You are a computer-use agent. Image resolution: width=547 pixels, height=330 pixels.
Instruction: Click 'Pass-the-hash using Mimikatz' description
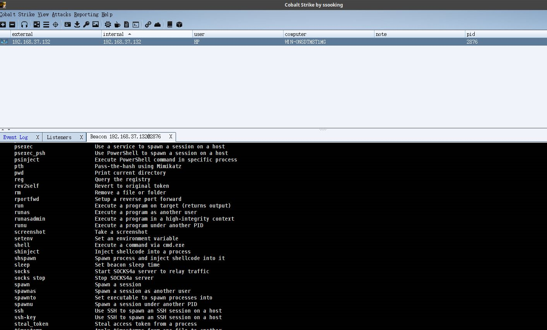138,166
